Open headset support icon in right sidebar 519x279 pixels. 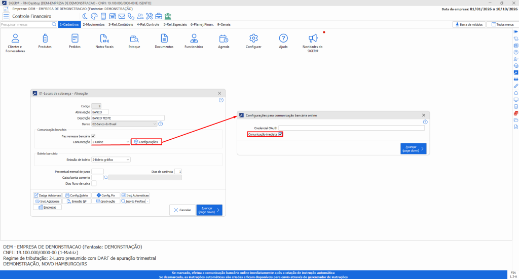(515, 66)
